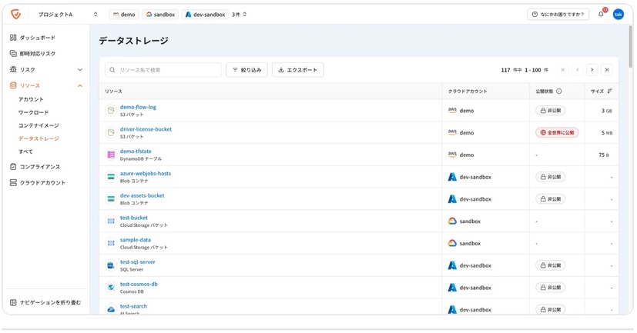Viewport: 637px width, 333px height.
Task: Expand the リスク sidebar section
Action: tap(80, 70)
